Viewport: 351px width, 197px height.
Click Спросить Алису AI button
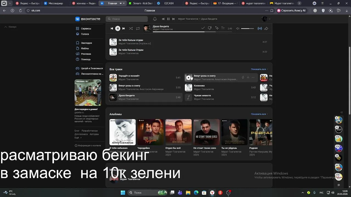(291, 10)
